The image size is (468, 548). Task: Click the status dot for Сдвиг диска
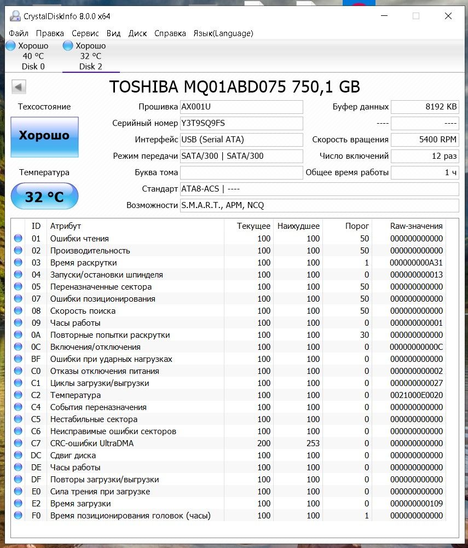[x=18, y=455]
